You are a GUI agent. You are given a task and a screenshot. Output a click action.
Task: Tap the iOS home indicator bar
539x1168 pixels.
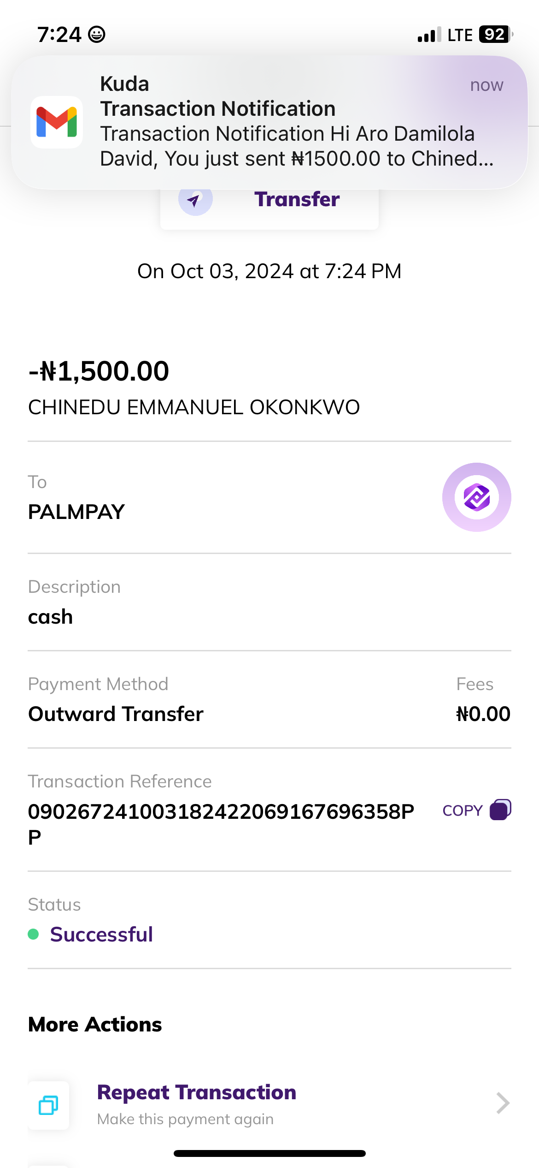tap(269, 1153)
